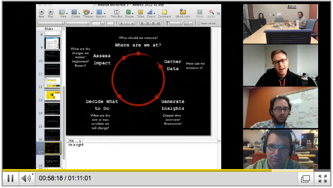Screen dimensions: 333x188
Task: Open the 75% zoom level dropdown
Action: coord(74,140)
